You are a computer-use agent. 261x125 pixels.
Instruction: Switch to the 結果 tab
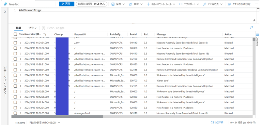(x=19, y=28)
